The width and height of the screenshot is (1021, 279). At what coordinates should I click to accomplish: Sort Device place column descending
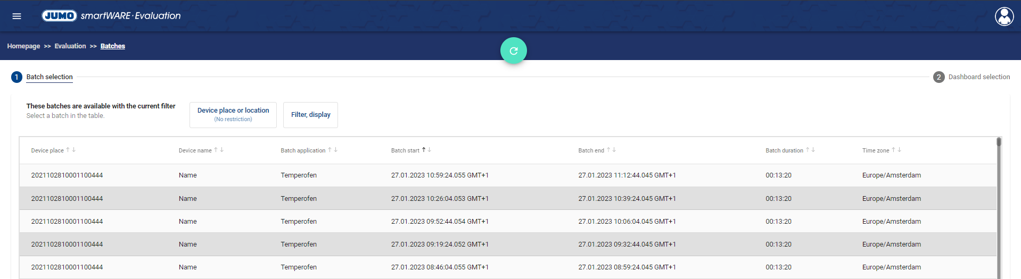74,150
